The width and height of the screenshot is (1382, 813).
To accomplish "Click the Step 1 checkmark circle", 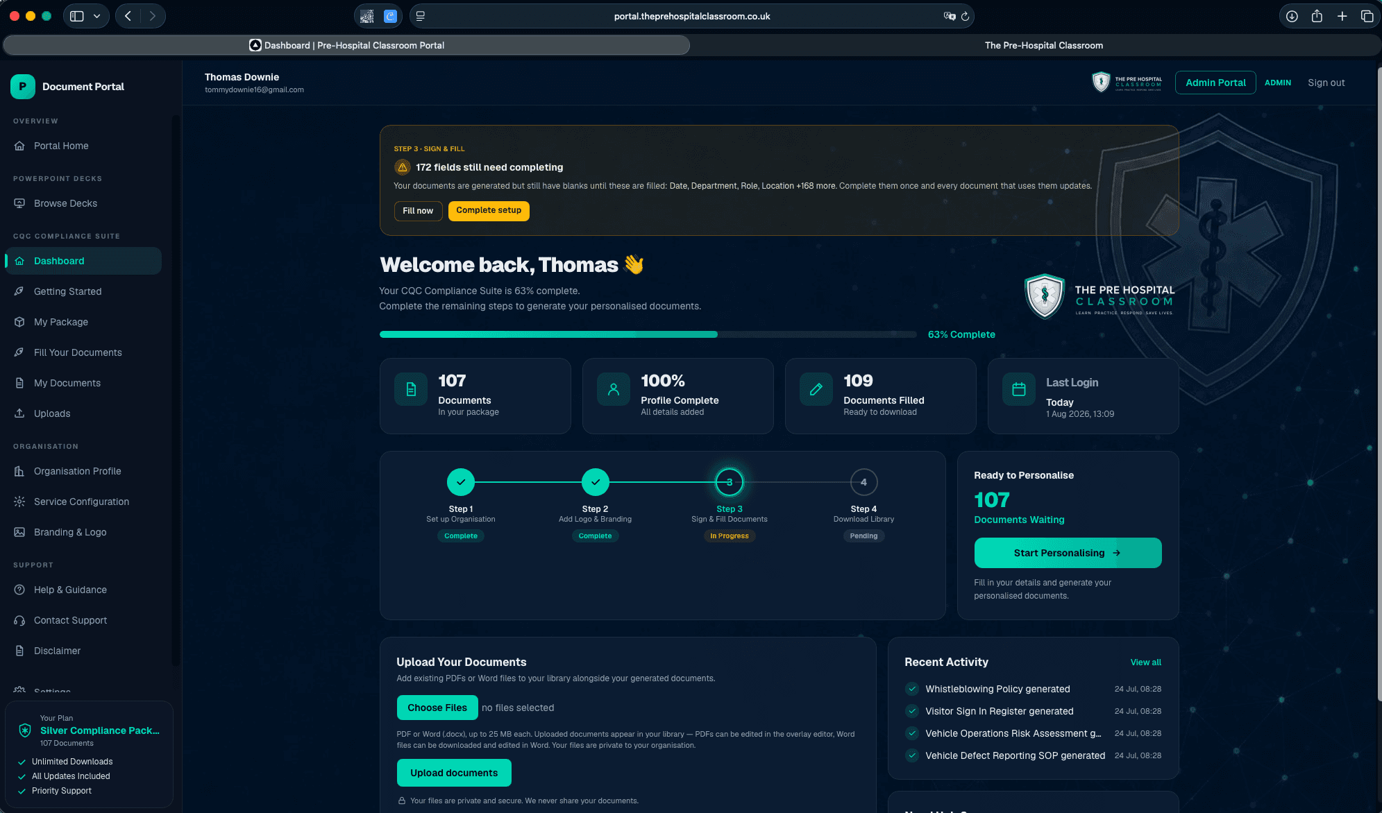I will tap(461, 482).
